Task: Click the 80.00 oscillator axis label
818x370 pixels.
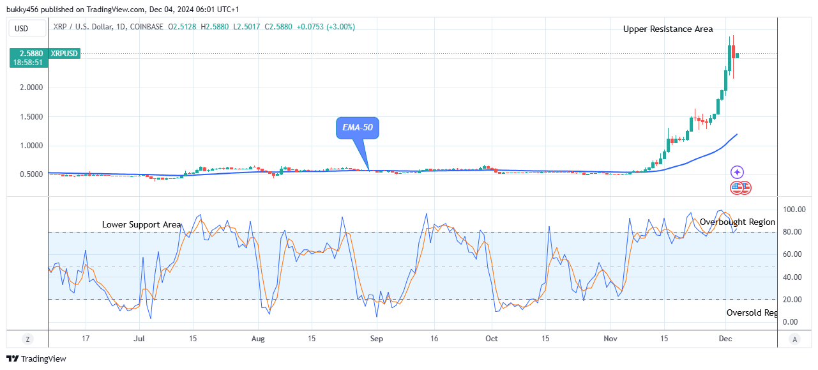Action: [x=792, y=232]
